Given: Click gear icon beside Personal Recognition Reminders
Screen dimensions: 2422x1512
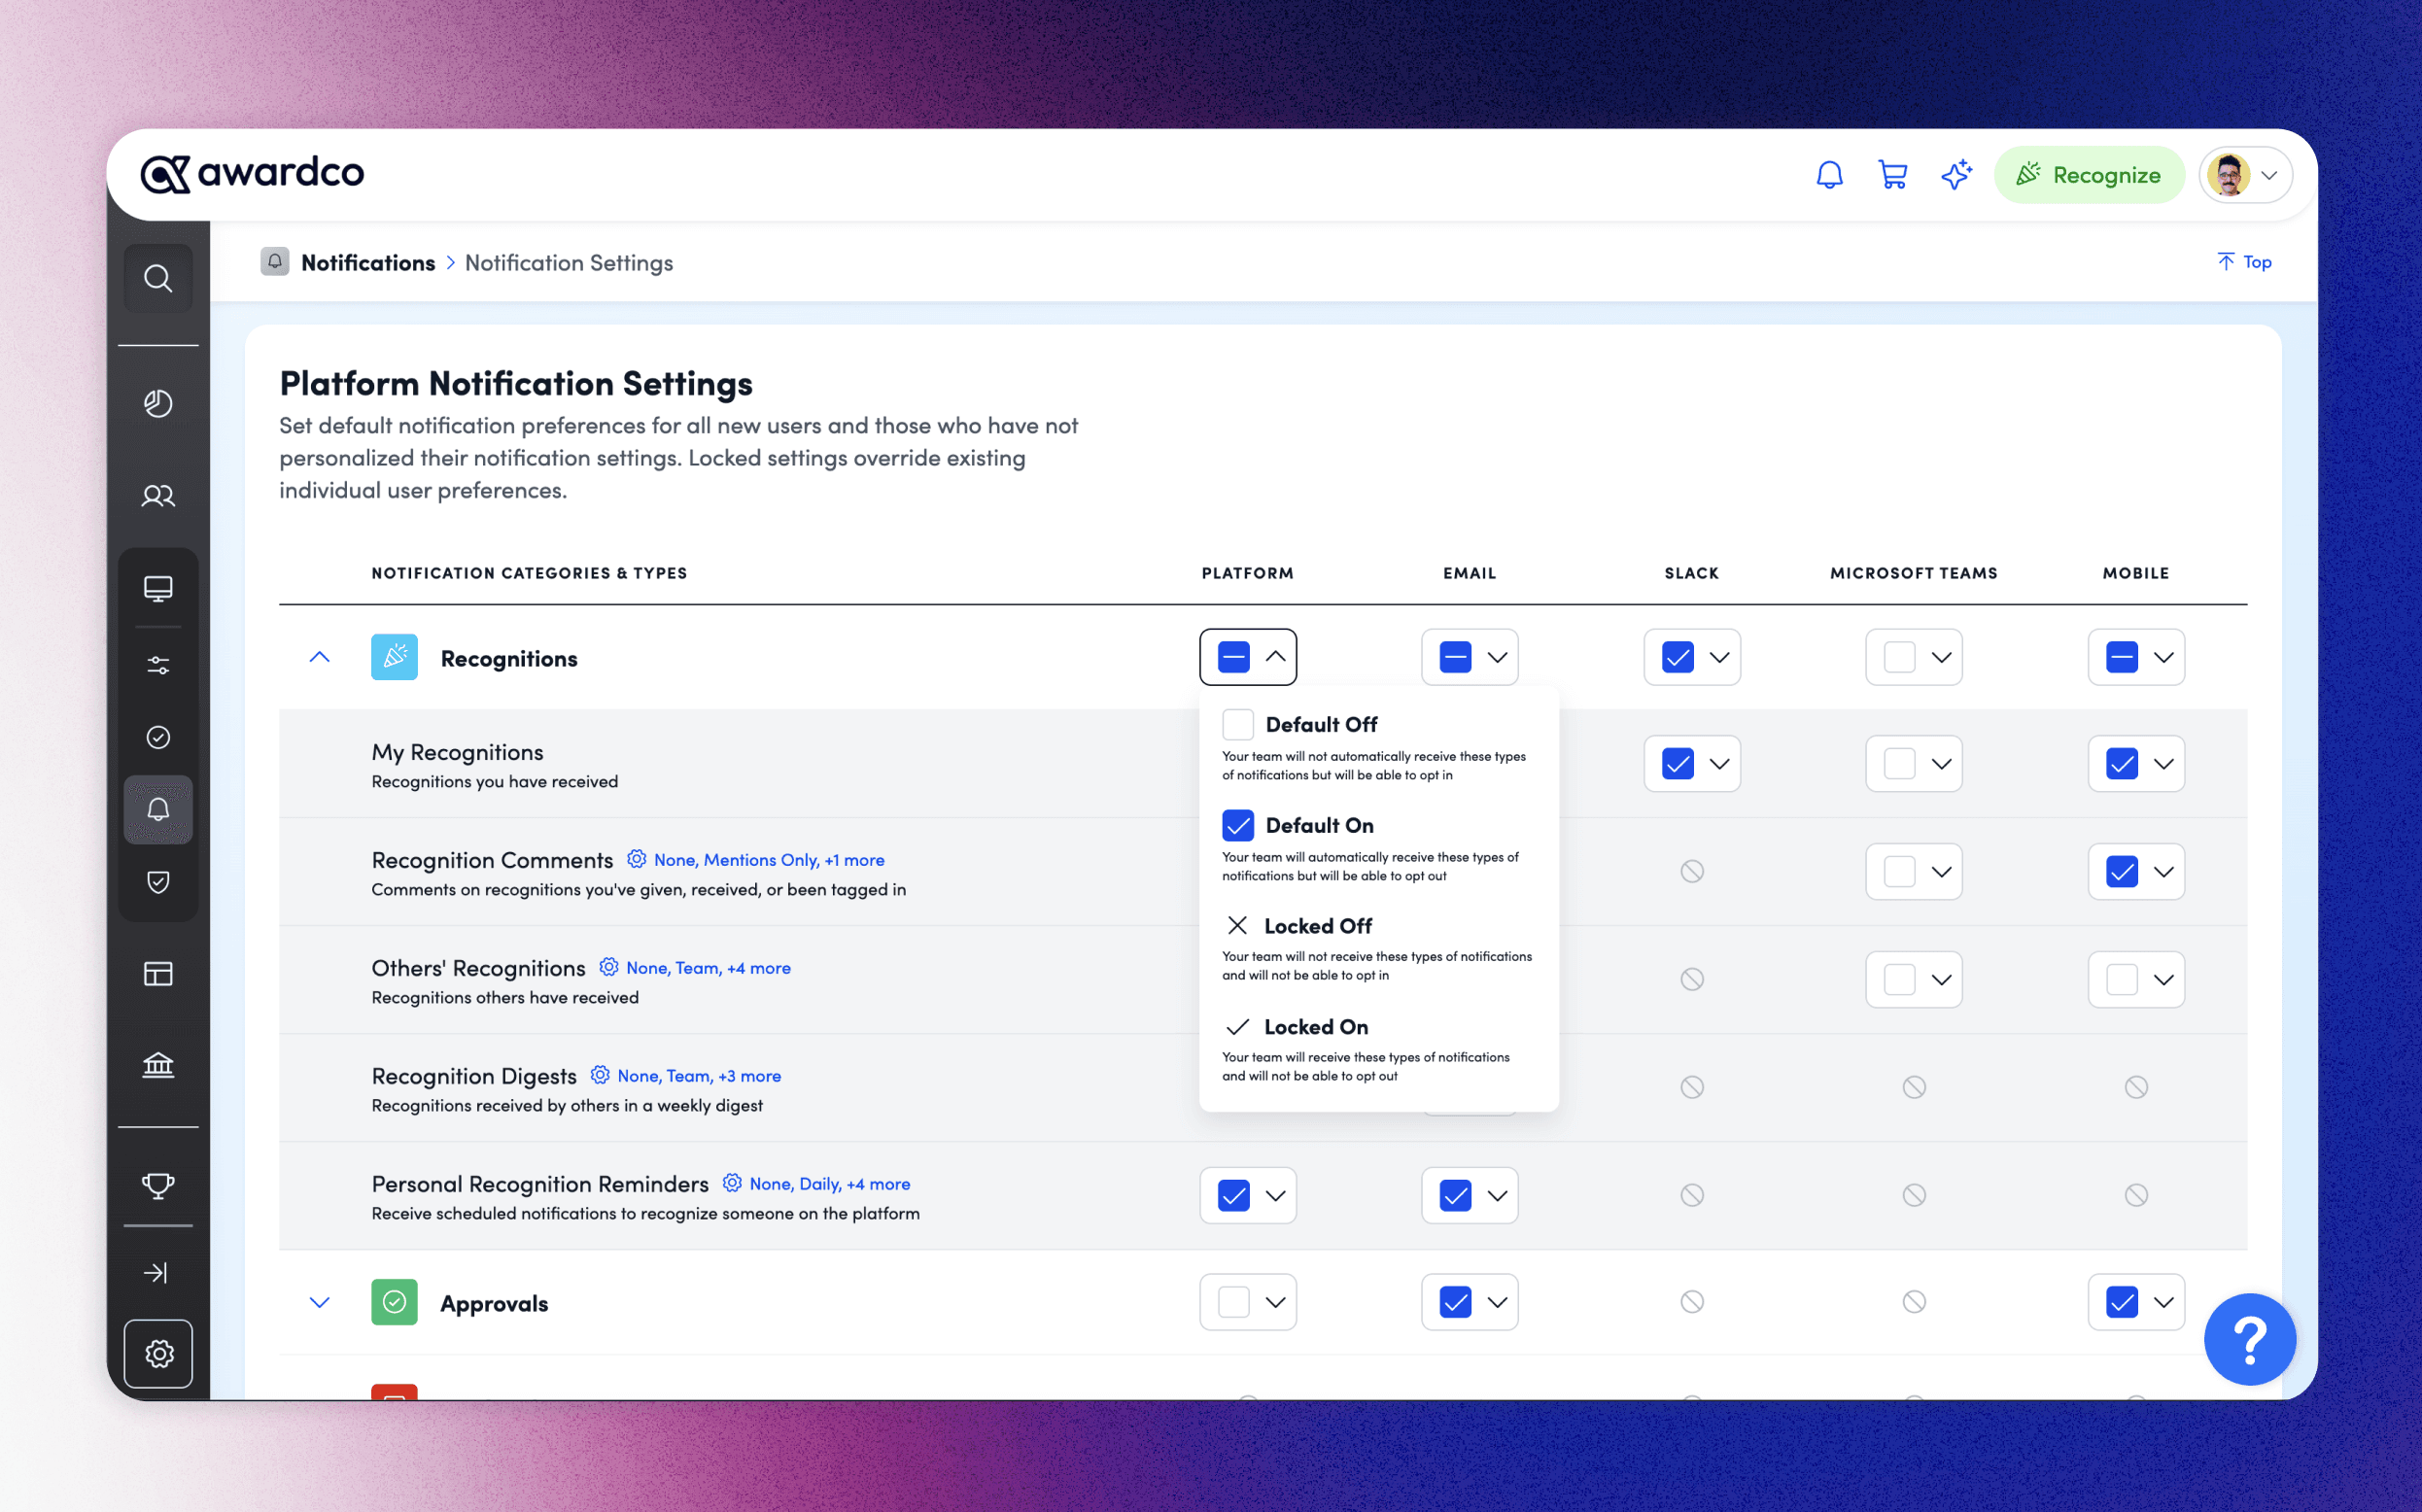Looking at the screenshot, I should (x=732, y=1183).
